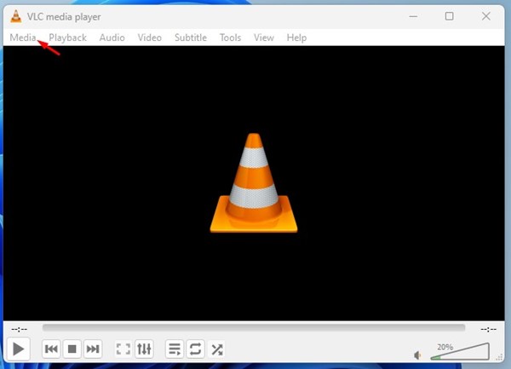Skip to next media track
511x369 pixels.
tap(93, 349)
